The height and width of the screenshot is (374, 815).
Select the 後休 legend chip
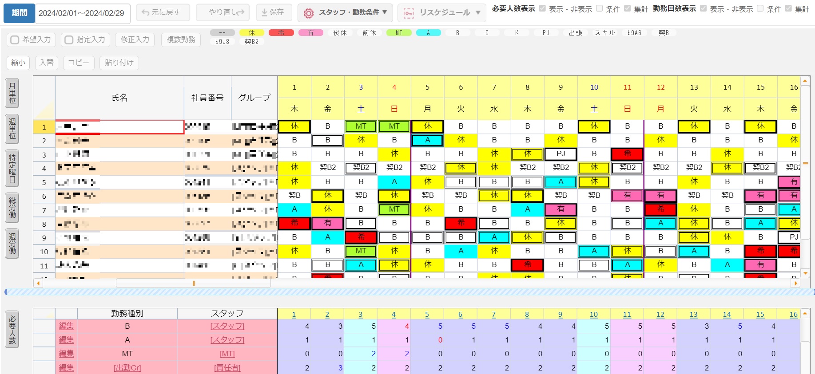340,33
